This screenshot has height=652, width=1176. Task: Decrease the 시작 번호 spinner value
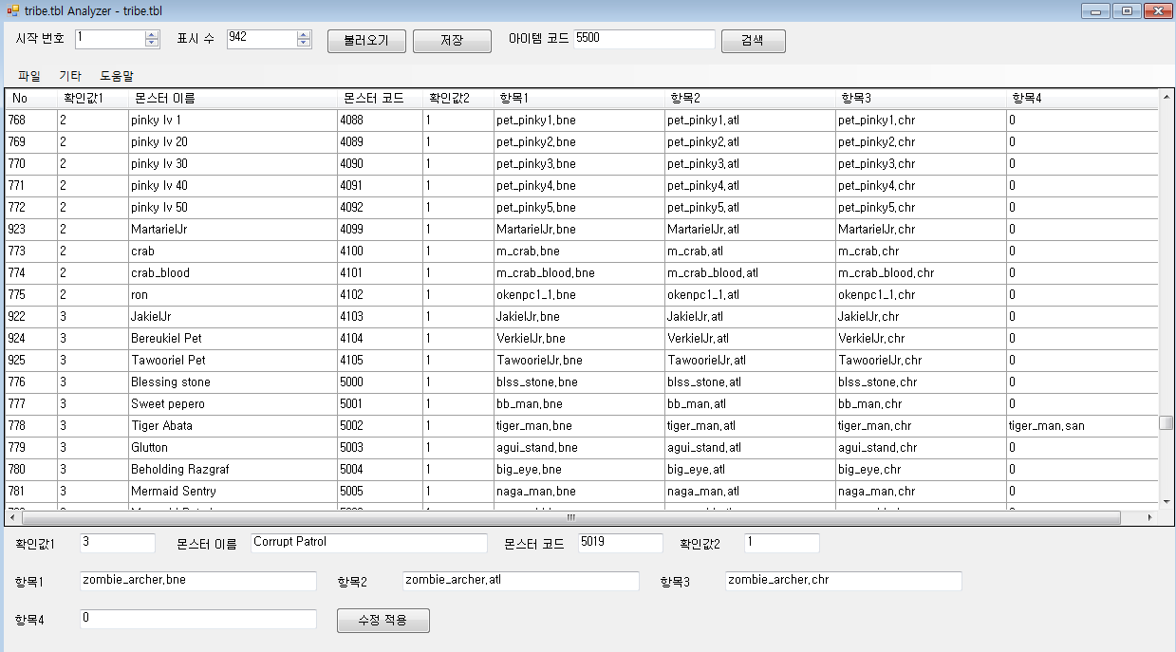click(152, 44)
